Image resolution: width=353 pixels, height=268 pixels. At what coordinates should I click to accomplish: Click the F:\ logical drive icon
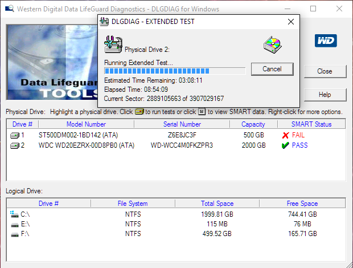point(14,233)
